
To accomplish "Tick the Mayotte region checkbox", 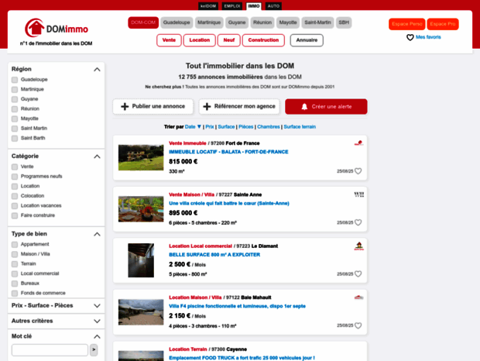I will click(15, 119).
